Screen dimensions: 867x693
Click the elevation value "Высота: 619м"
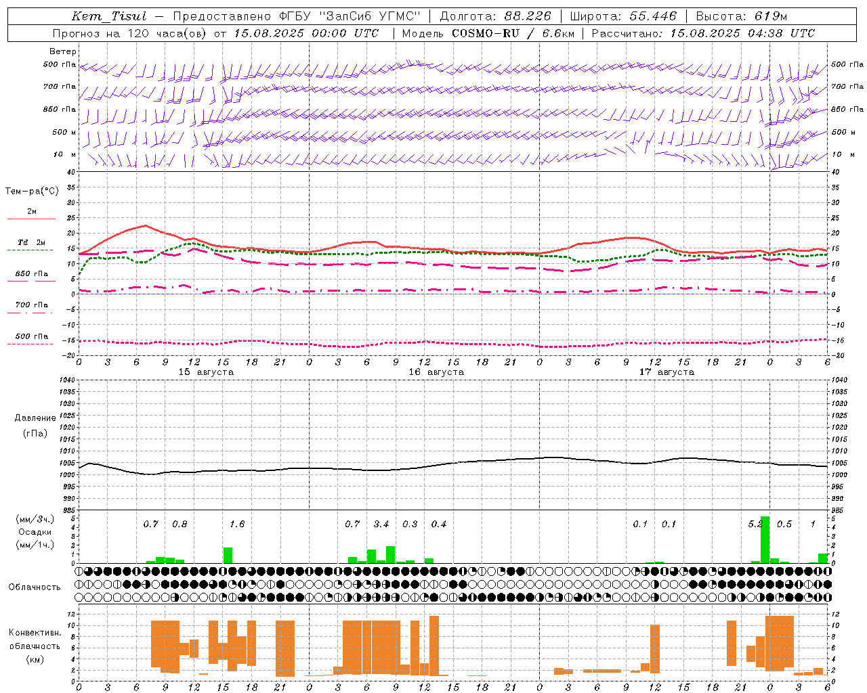click(x=742, y=16)
